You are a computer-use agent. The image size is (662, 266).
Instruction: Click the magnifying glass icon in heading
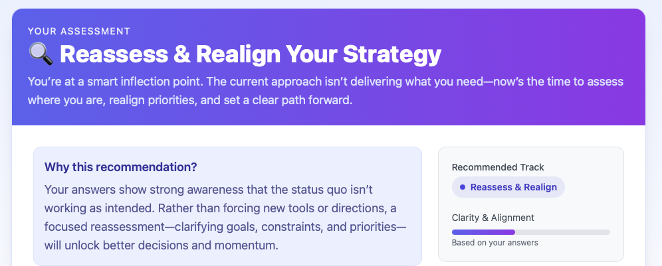[x=41, y=54]
